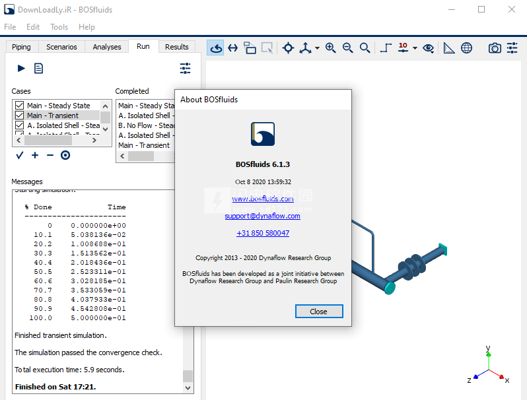Uncheck the Main - Steady State case
This screenshot has width=527, height=400.
pyautogui.click(x=20, y=106)
